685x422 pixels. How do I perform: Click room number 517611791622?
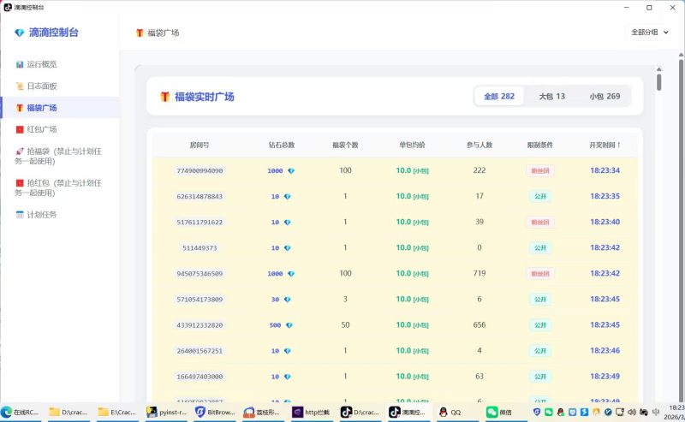pos(200,223)
